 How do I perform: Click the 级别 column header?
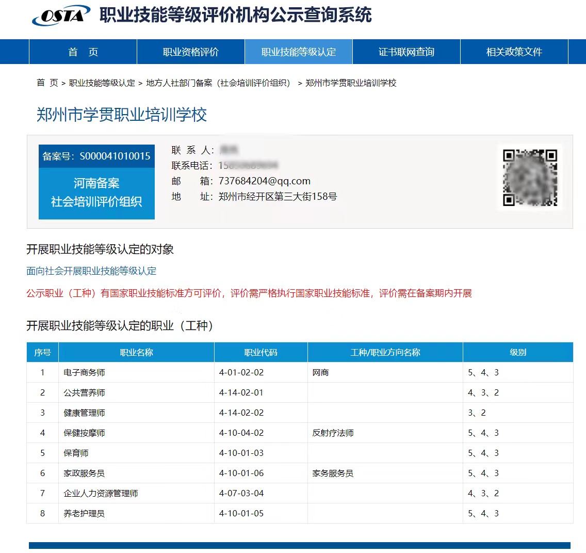tap(518, 352)
